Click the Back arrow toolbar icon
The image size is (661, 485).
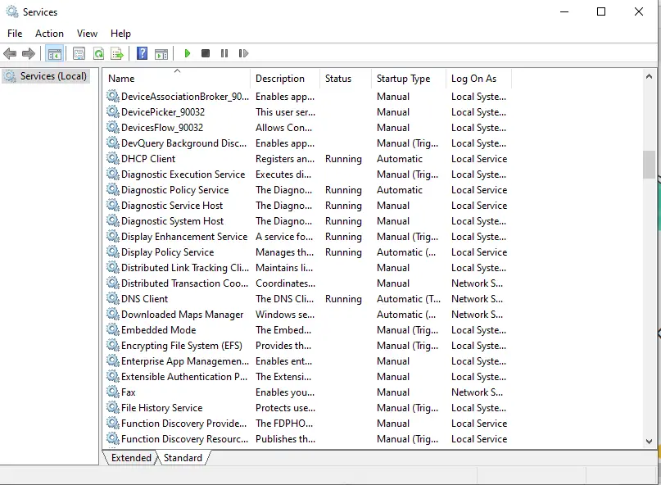pyautogui.click(x=10, y=53)
